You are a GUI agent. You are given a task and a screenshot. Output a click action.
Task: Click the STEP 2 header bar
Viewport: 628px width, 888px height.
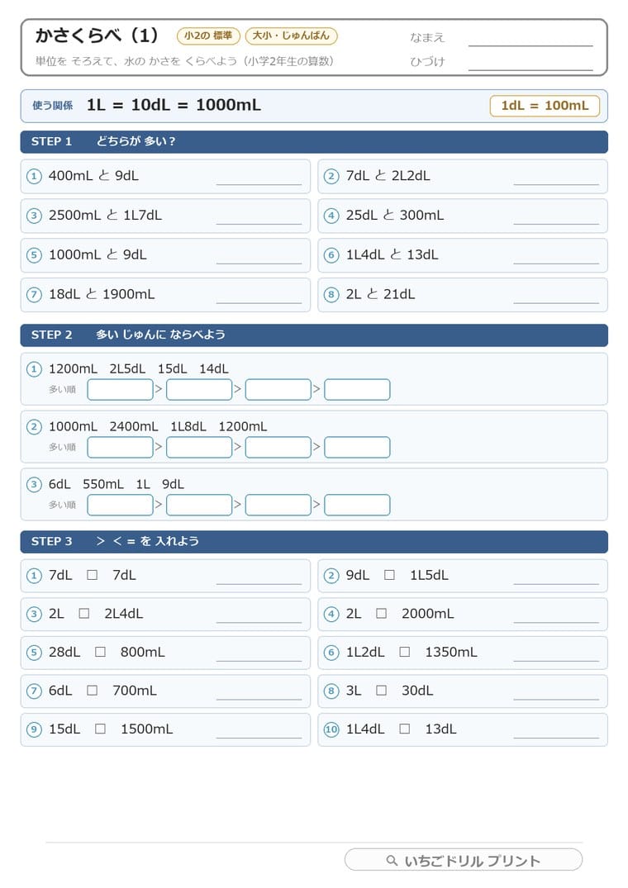314,335
